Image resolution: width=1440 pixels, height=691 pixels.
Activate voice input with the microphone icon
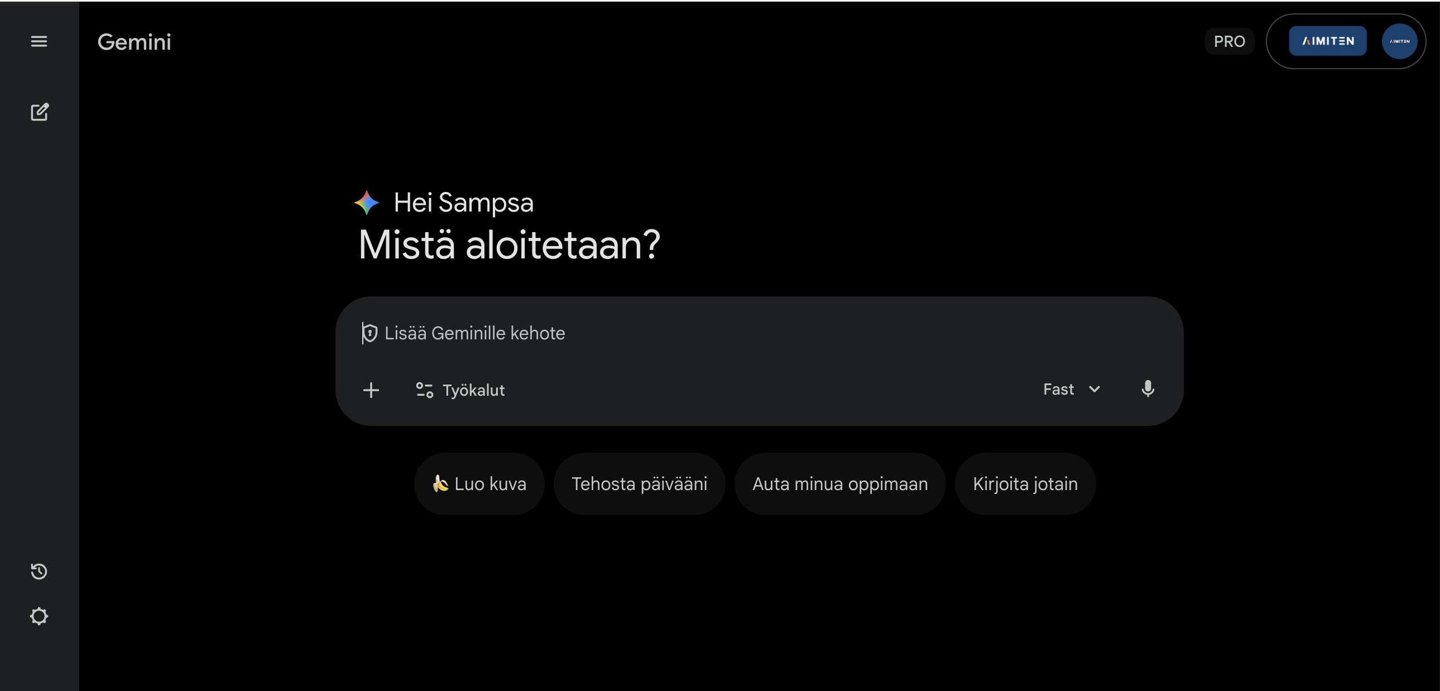click(x=1148, y=389)
